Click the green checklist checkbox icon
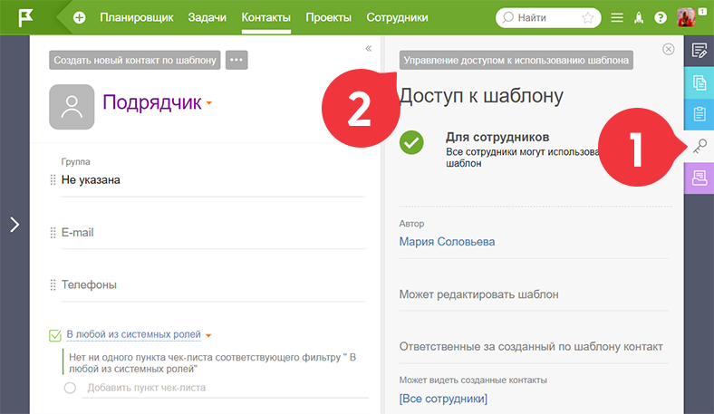This screenshot has width=714, height=414. point(55,335)
